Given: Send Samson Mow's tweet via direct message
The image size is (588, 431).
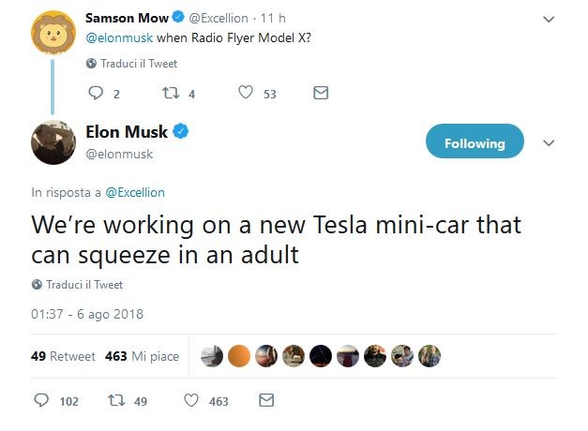Looking at the screenshot, I should [x=320, y=93].
